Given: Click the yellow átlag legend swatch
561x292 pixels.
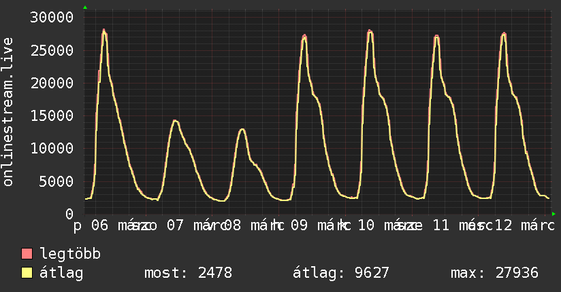Looking at the screenshot, I should [27, 273].
